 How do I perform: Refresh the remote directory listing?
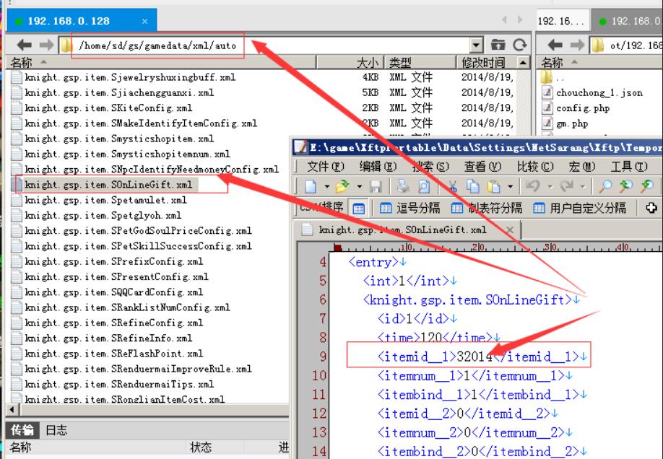click(x=519, y=45)
